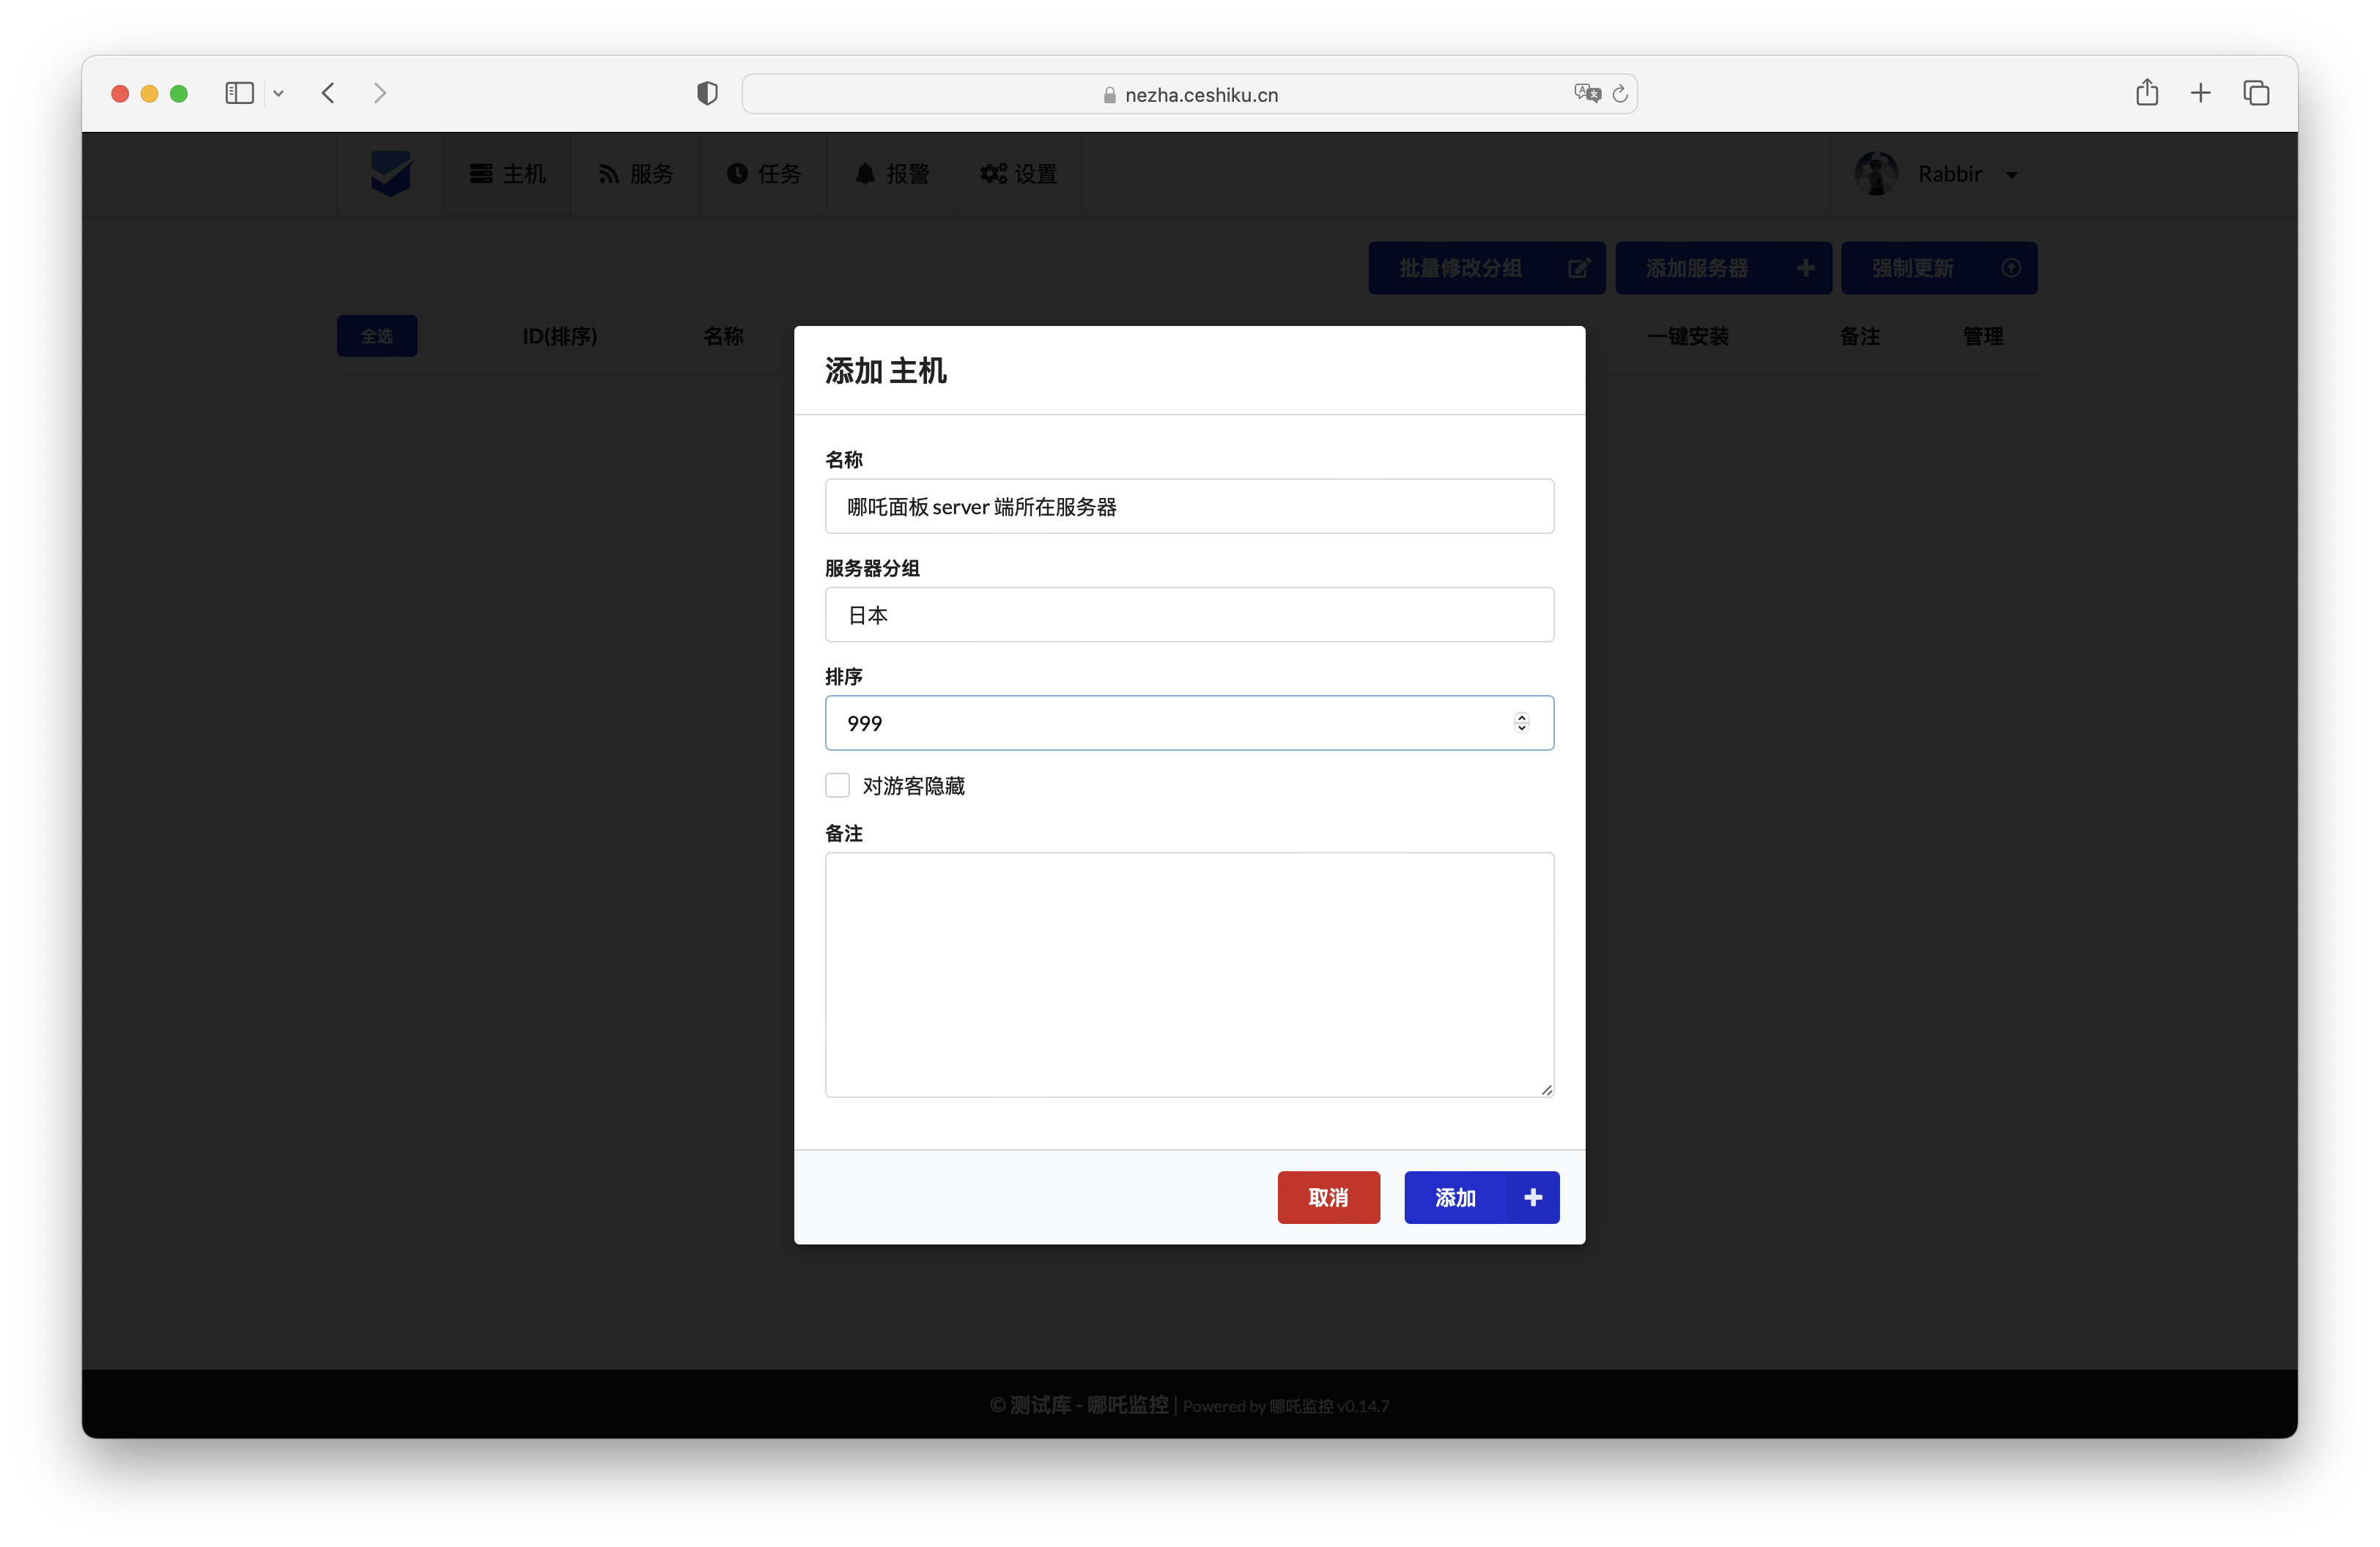Click the 强制更新 button
Screen dimensions: 2380x1547
1939,268
